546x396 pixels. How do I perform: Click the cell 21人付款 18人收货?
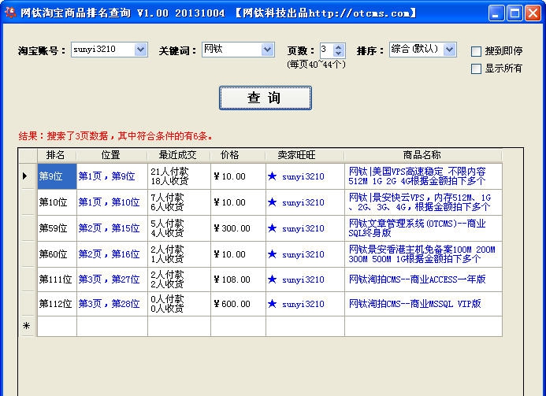pyautogui.click(x=179, y=176)
